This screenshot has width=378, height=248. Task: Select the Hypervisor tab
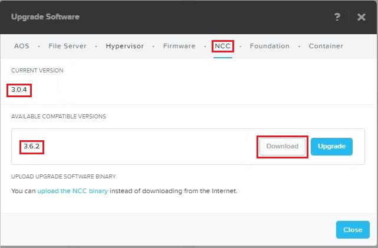124,46
